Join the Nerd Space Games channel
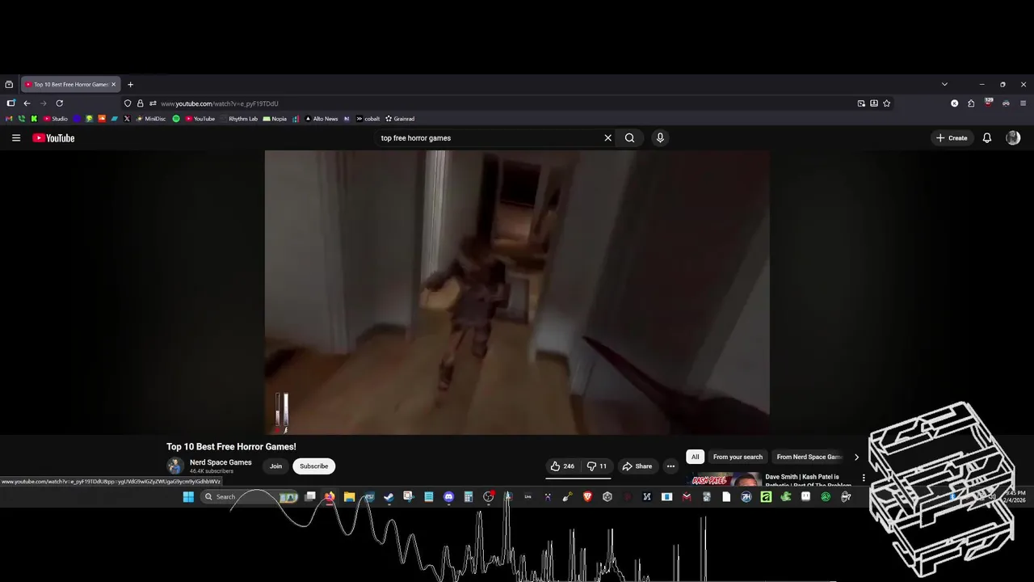The width and height of the screenshot is (1034, 582). point(275,466)
